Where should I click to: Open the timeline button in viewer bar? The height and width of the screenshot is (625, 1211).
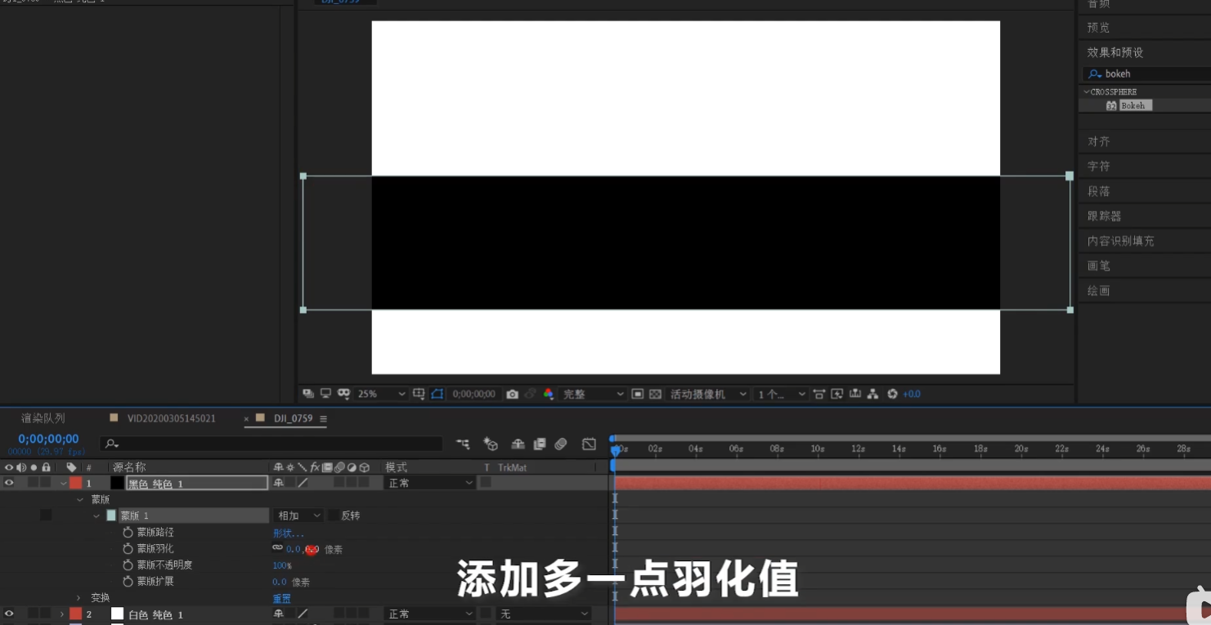tap(855, 394)
